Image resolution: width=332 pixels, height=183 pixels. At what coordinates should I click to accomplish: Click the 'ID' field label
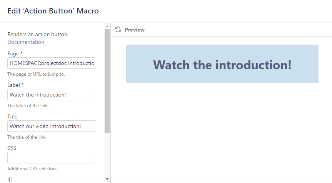click(x=10, y=179)
